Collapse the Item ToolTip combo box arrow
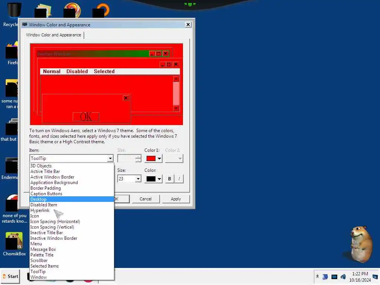380x285 pixels. point(110,158)
